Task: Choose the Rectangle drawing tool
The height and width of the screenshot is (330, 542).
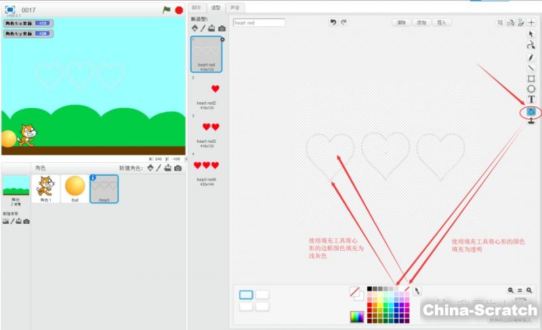Action: 531,78
